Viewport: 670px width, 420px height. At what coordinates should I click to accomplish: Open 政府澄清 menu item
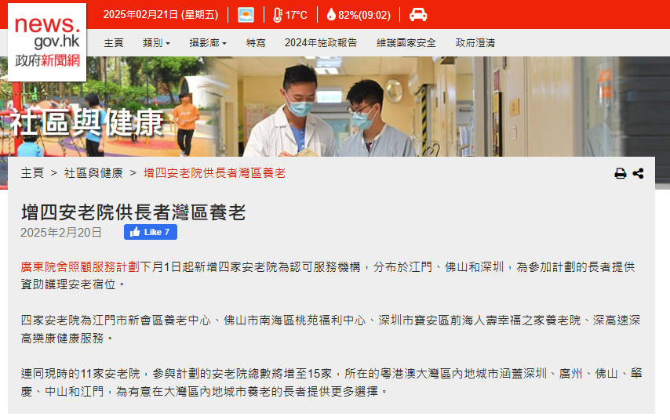pyautogui.click(x=475, y=43)
